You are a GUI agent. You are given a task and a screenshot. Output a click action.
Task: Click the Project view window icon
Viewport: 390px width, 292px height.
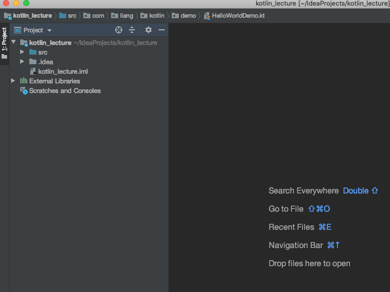pos(18,30)
